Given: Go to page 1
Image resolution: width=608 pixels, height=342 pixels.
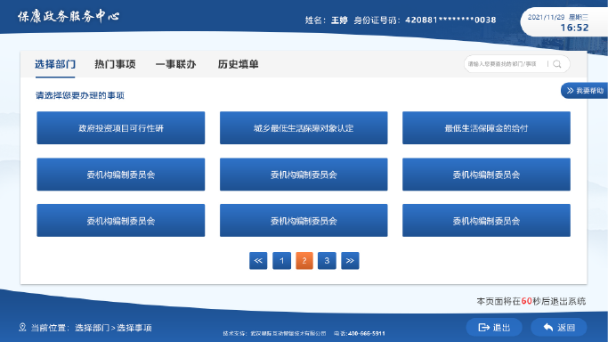Looking at the screenshot, I should pyautogui.click(x=282, y=261).
